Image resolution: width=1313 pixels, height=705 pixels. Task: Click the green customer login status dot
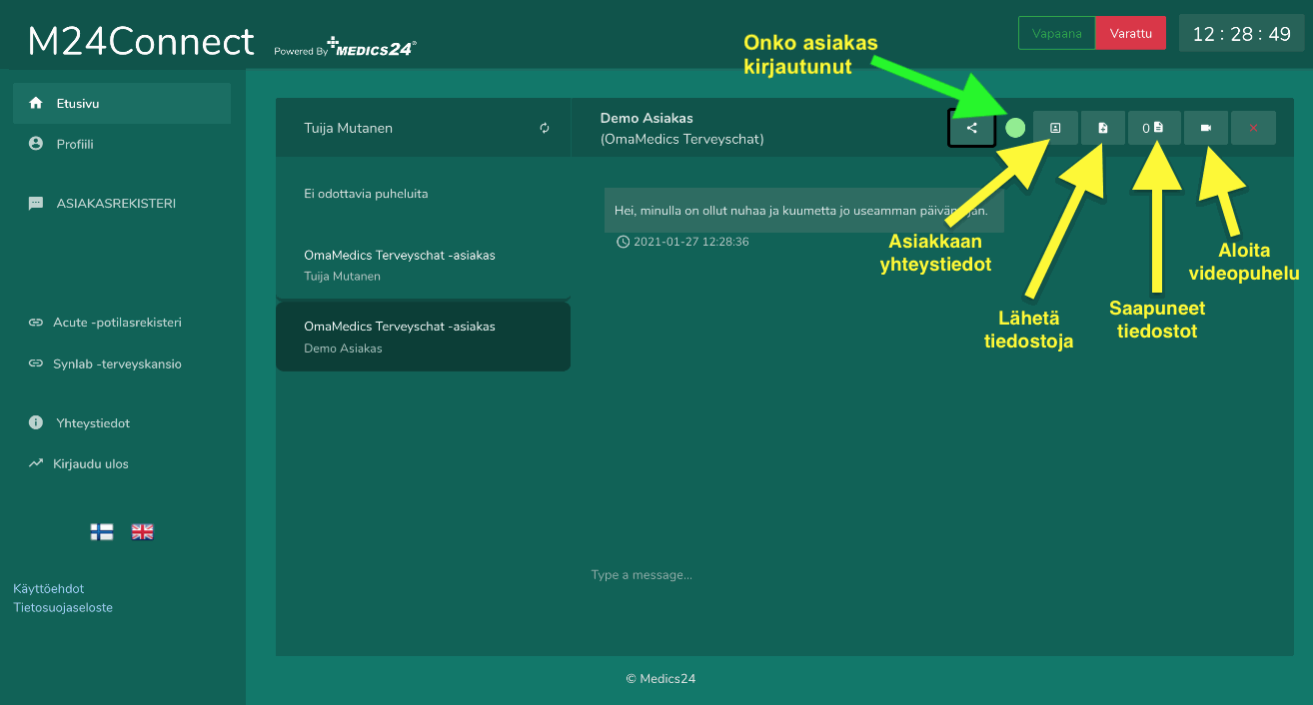[x=1015, y=128]
